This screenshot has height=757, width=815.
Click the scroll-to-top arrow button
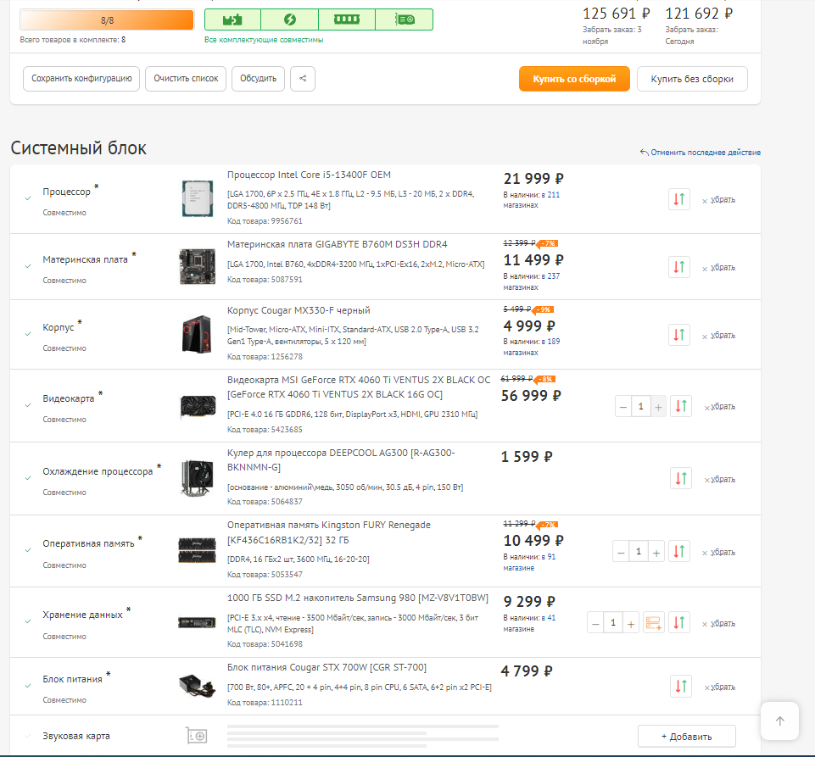click(x=779, y=721)
